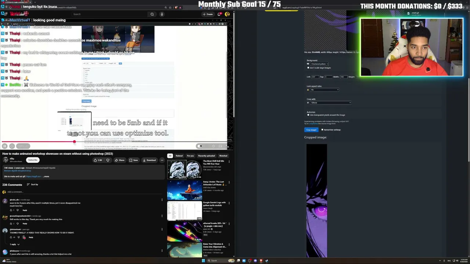Open options for Raise Your Vibration video
The height and width of the screenshot is (264, 470).
tap(229, 244)
